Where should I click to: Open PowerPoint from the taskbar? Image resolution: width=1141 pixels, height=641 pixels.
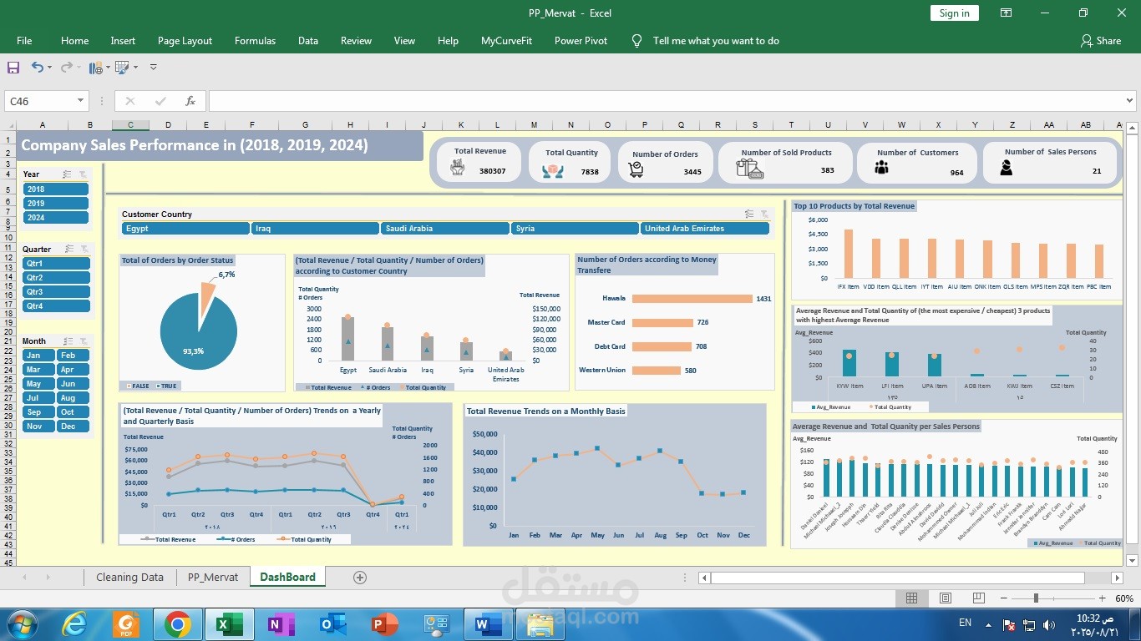click(x=384, y=624)
